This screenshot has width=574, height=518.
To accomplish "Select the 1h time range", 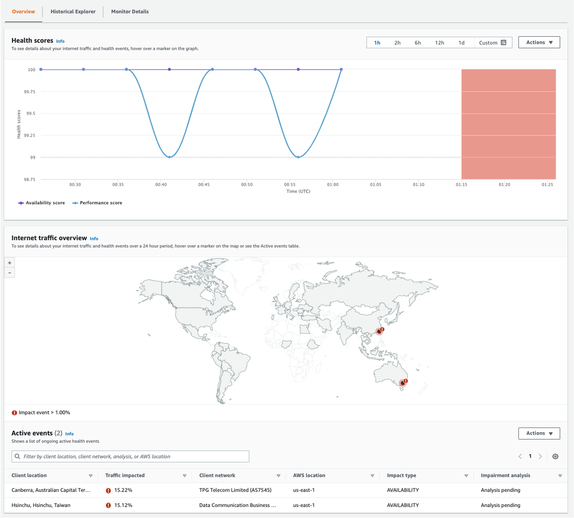I will click(x=377, y=43).
